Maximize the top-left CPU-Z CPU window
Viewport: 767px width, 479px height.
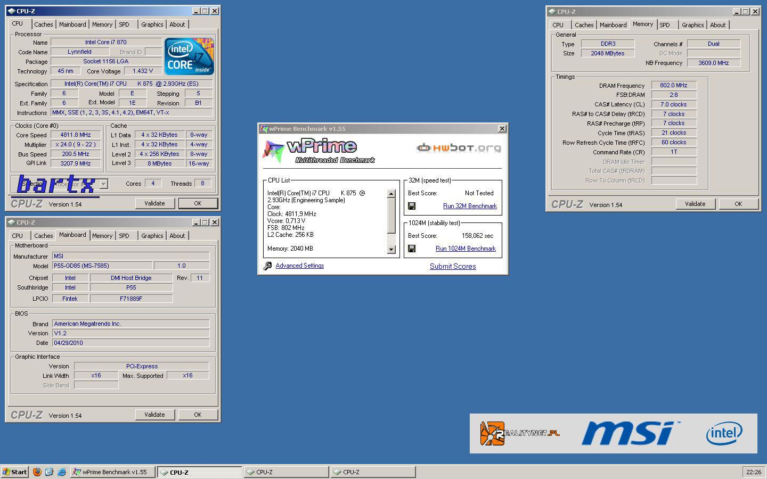click(x=205, y=11)
